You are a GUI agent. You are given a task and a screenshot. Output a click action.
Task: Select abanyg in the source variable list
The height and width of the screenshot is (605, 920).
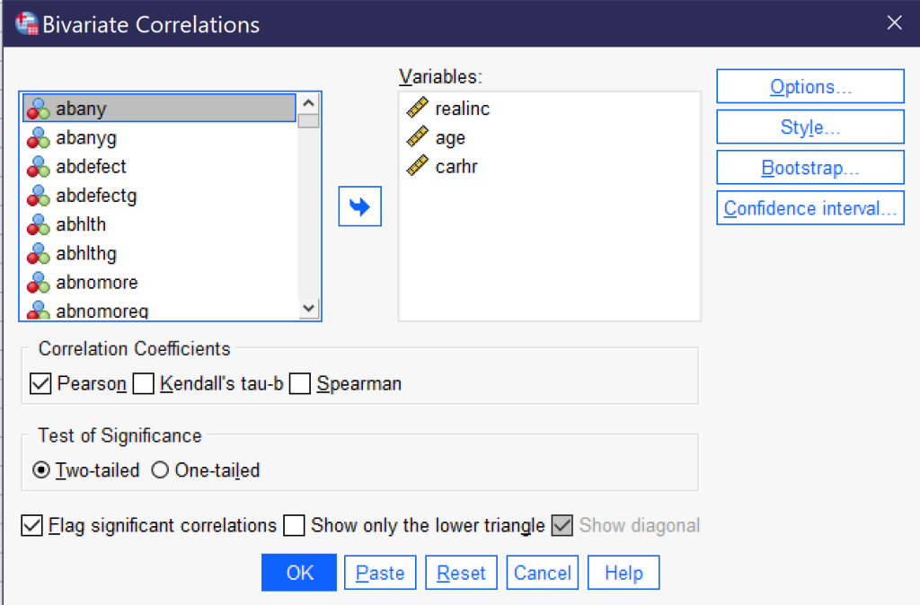(159, 137)
